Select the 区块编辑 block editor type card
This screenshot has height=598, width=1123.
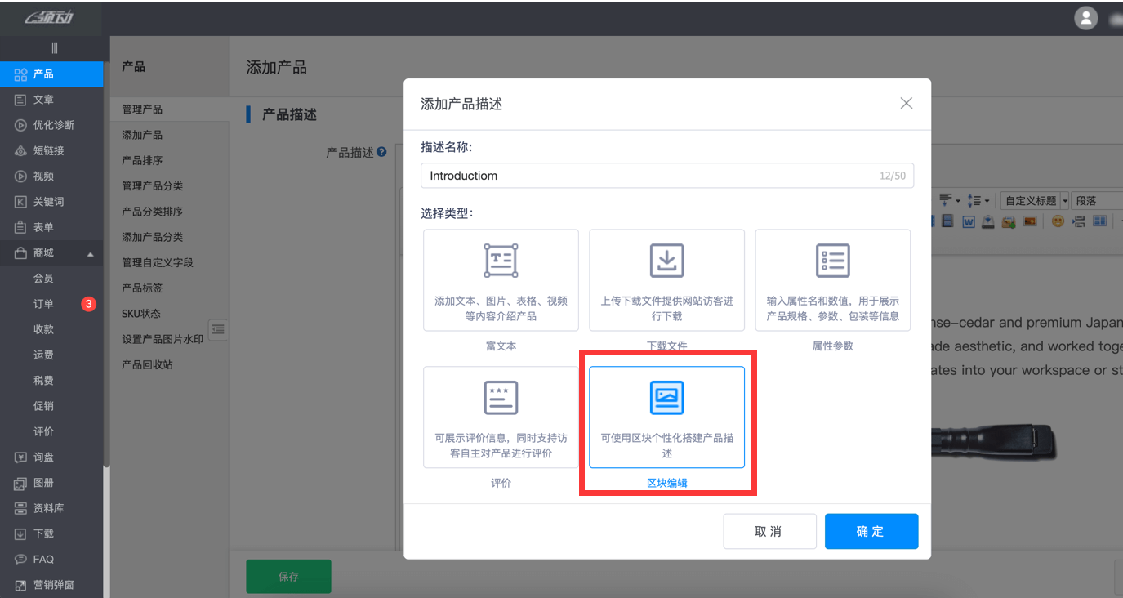(x=666, y=417)
